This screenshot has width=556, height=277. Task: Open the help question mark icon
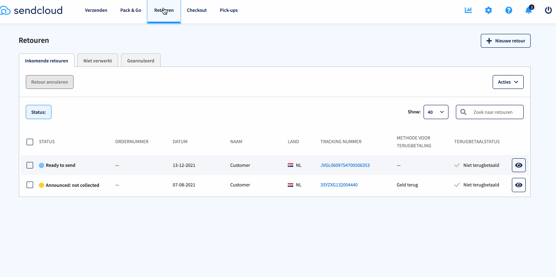coord(509,10)
